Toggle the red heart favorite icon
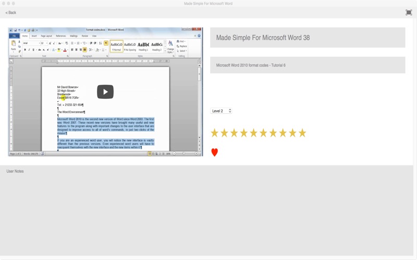417x260 pixels. point(215,152)
